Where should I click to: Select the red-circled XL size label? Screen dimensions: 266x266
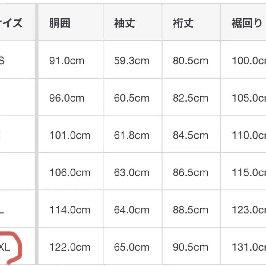tap(6, 247)
